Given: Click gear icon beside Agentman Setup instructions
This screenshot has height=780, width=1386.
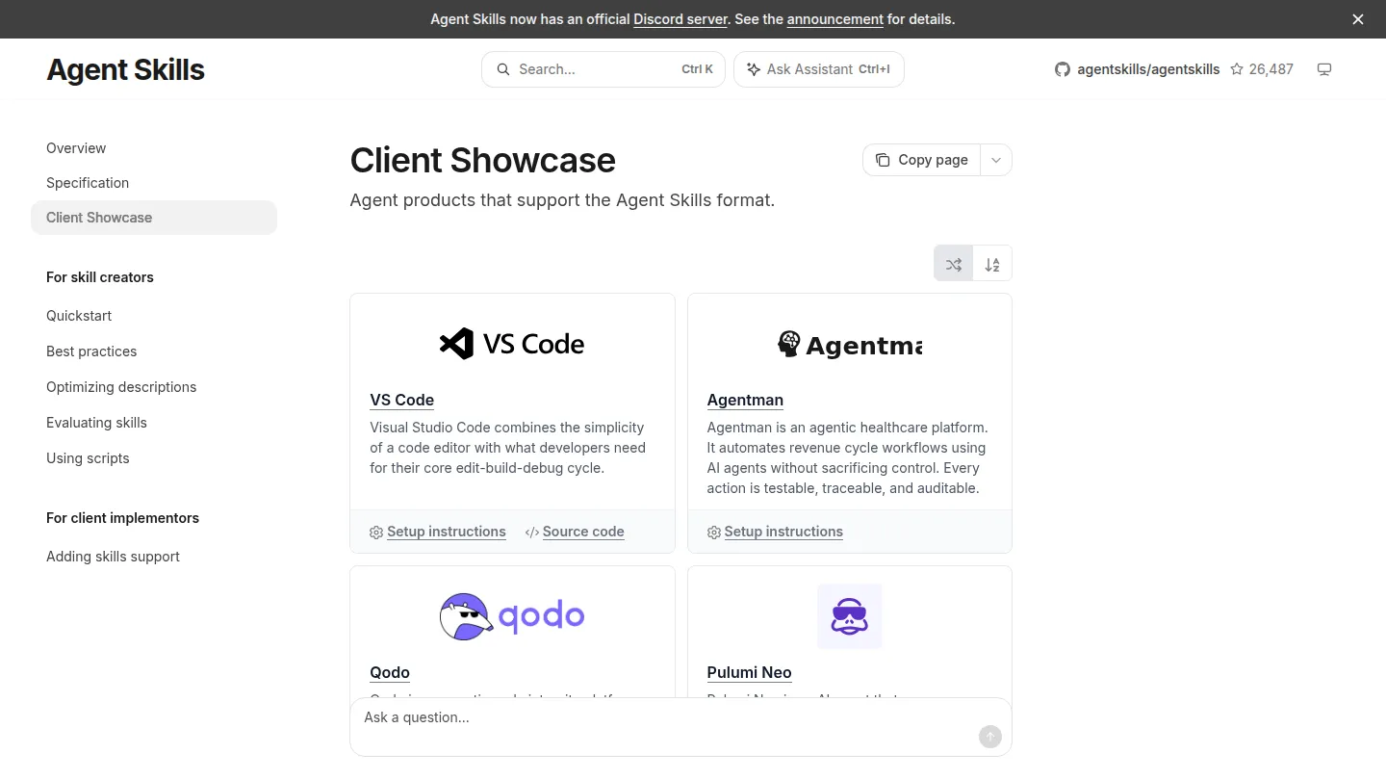Looking at the screenshot, I should 713,533.
